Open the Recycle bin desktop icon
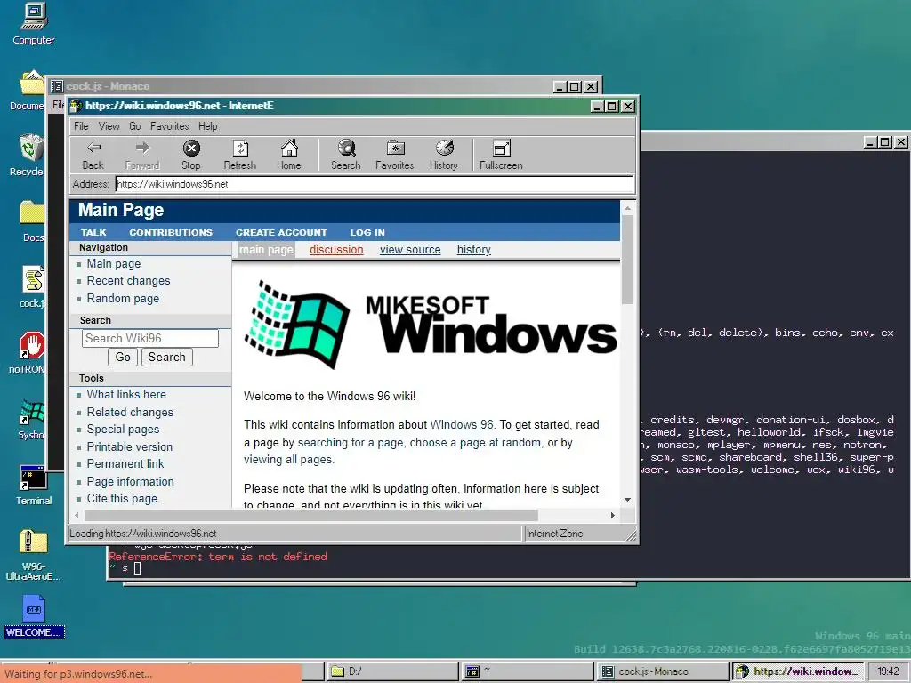This screenshot has width=911, height=683. [x=27, y=155]
